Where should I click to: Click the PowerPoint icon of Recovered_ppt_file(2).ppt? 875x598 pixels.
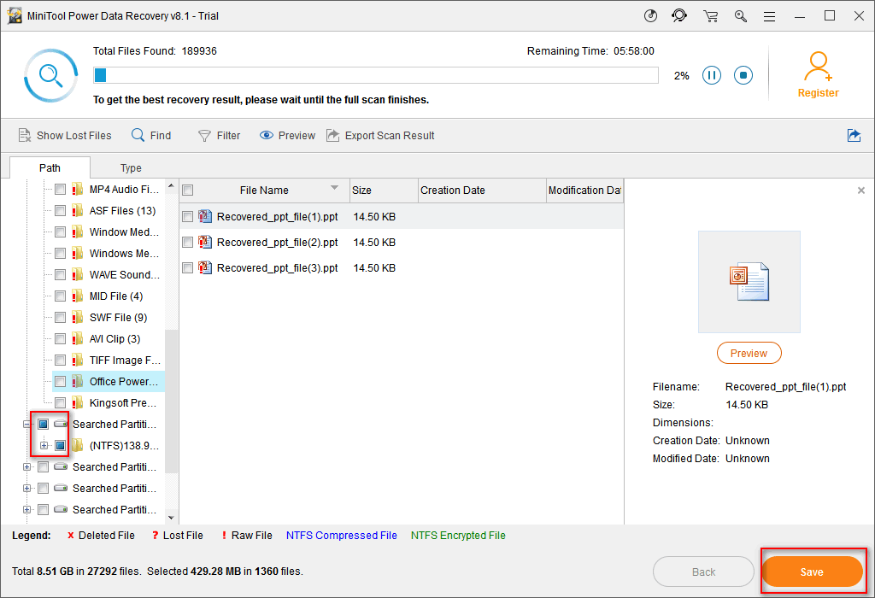tap(205, 242)
